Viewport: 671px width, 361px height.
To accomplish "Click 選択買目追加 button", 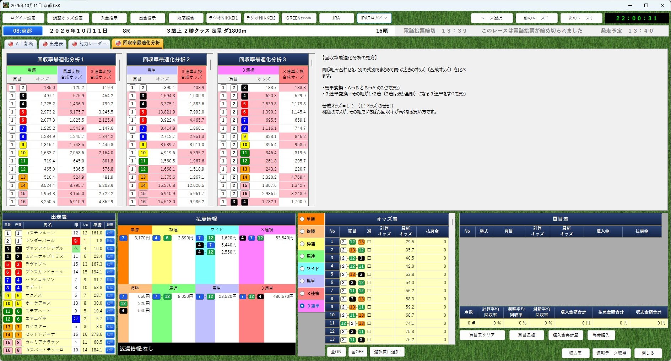I will [x=387, y=352].
